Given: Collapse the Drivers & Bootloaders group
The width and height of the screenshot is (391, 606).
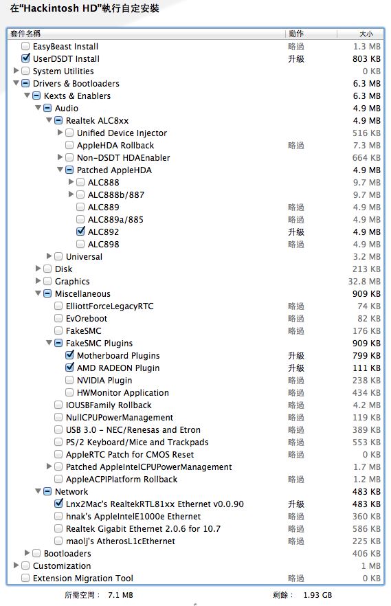Looking at the screenshot, I should (16, 83).
